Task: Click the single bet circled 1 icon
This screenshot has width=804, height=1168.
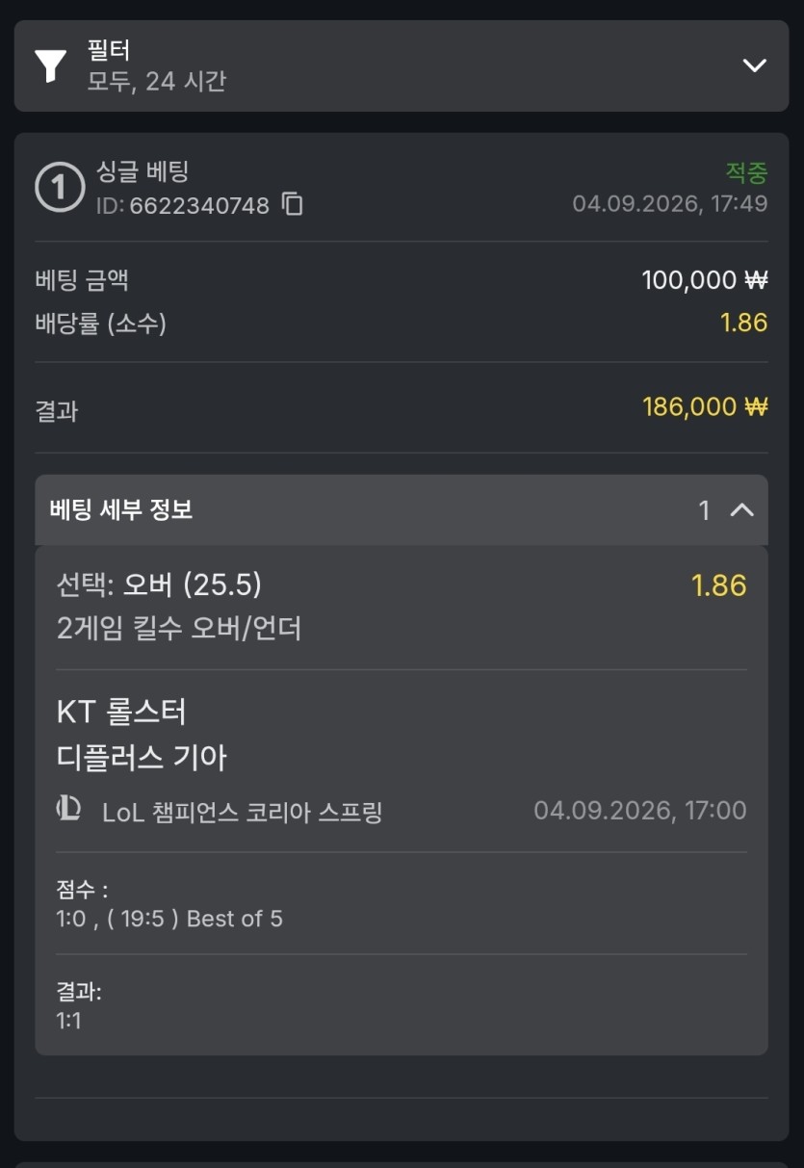Action: click(60, 187)
